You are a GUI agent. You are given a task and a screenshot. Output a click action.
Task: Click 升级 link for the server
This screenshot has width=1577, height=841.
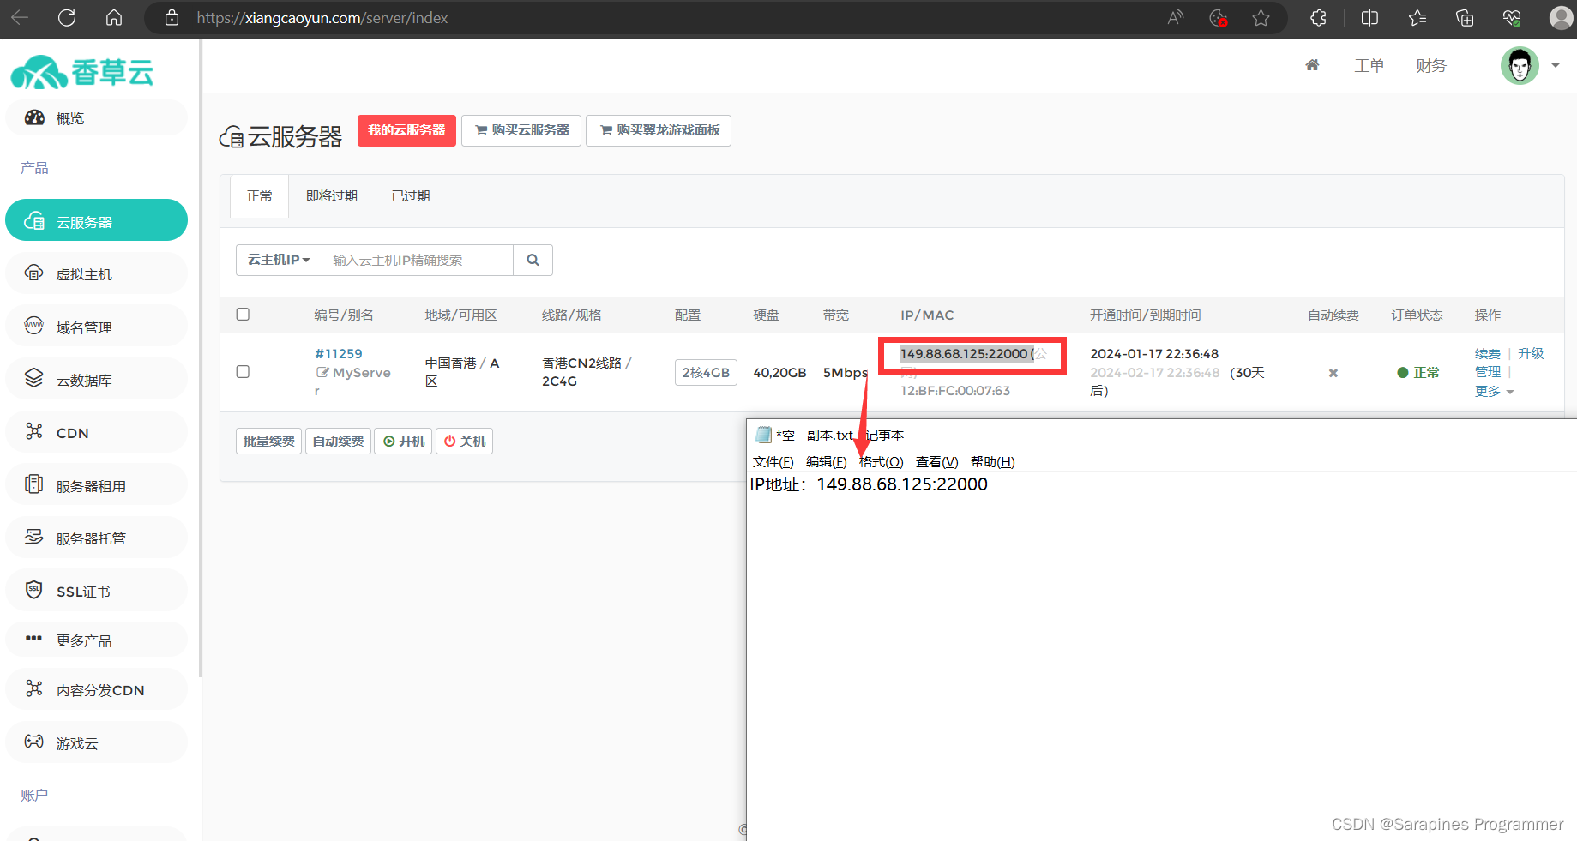coord(1531,353)
